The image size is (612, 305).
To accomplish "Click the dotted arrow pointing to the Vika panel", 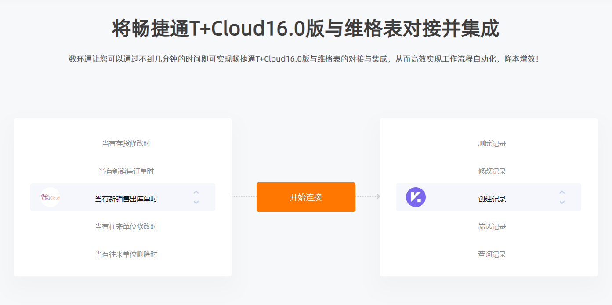I will click(x=368, y=196).
